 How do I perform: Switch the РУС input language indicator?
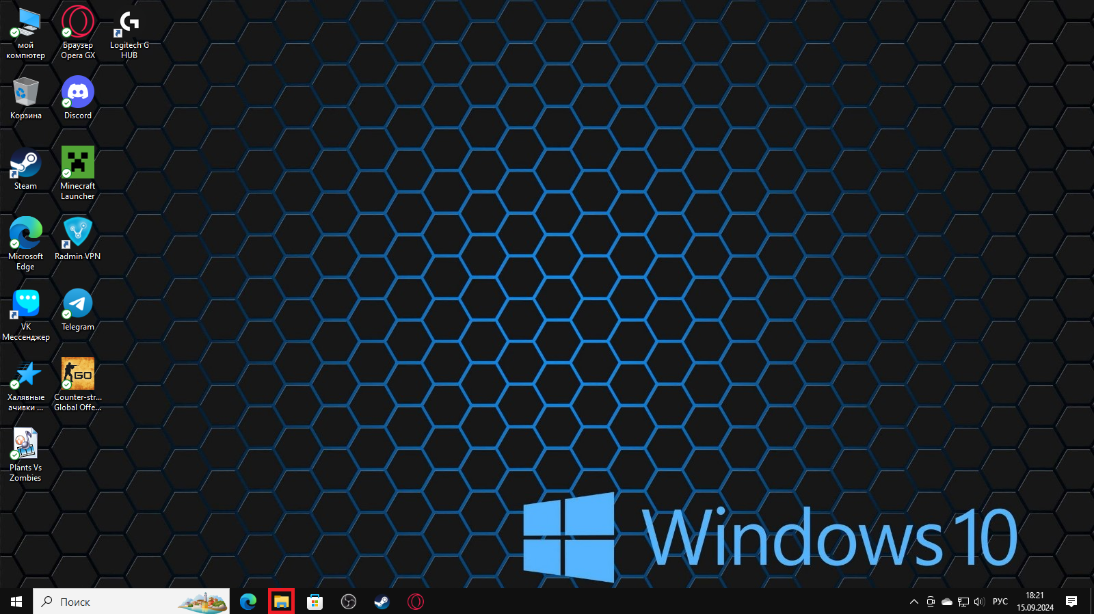[x=1000, y=602]
